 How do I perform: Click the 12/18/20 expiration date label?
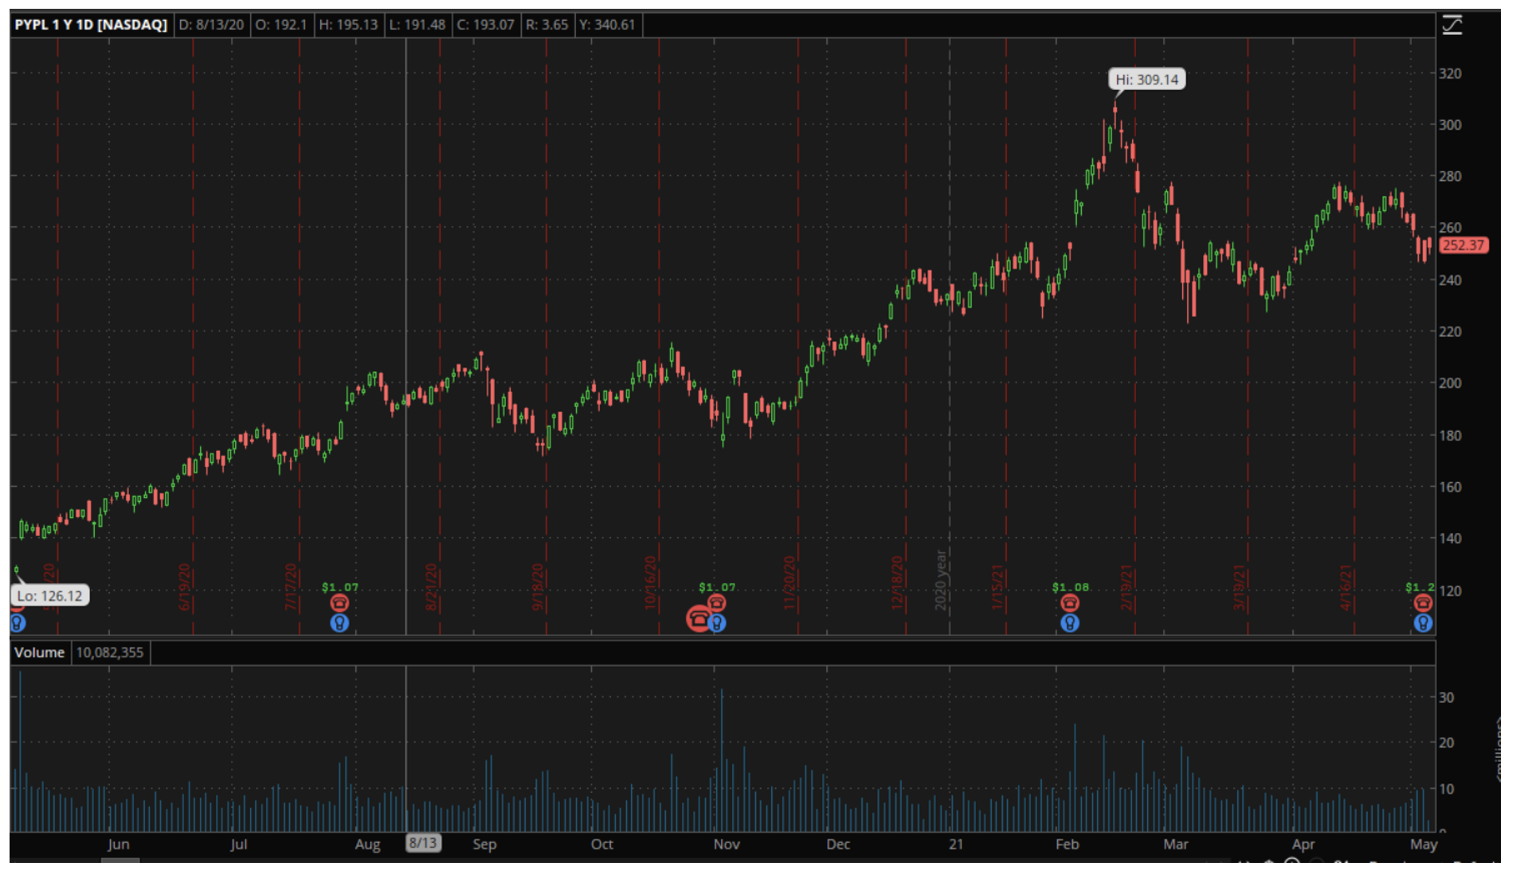[x=897, y=584]
